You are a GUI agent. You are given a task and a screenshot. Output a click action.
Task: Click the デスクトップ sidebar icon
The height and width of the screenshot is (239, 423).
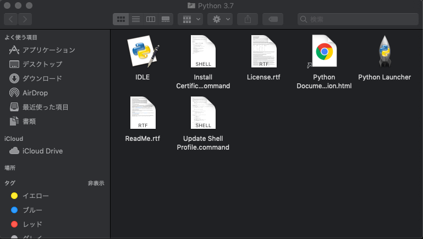14,64
